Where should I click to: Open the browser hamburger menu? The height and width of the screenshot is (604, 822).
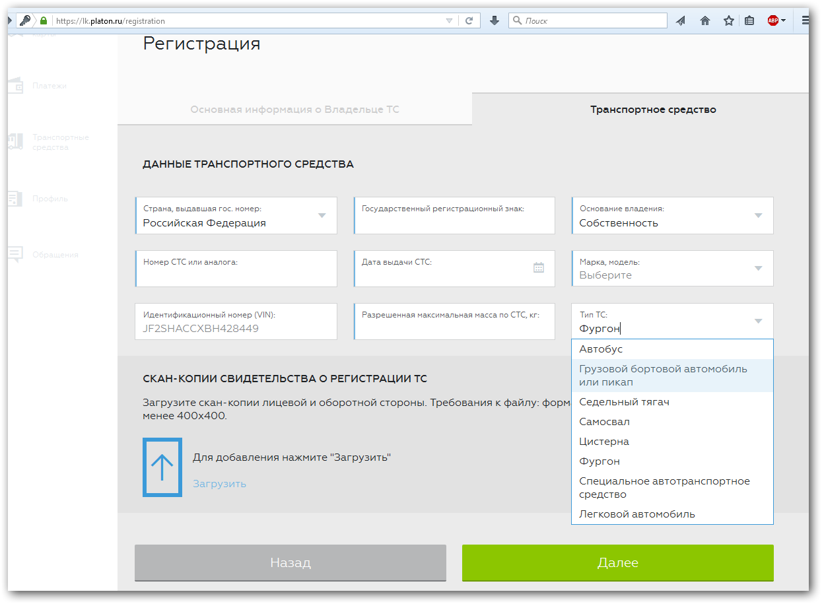[805, 20]
